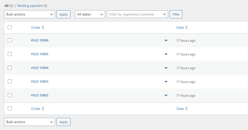Click the top Apply button
Viewport: 248px width, 130px height.
[x=63, y=15]
